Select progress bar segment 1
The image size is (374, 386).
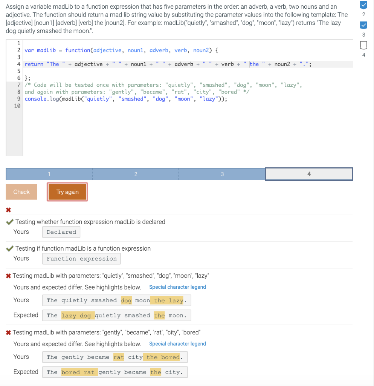click(x=49, y=174)
